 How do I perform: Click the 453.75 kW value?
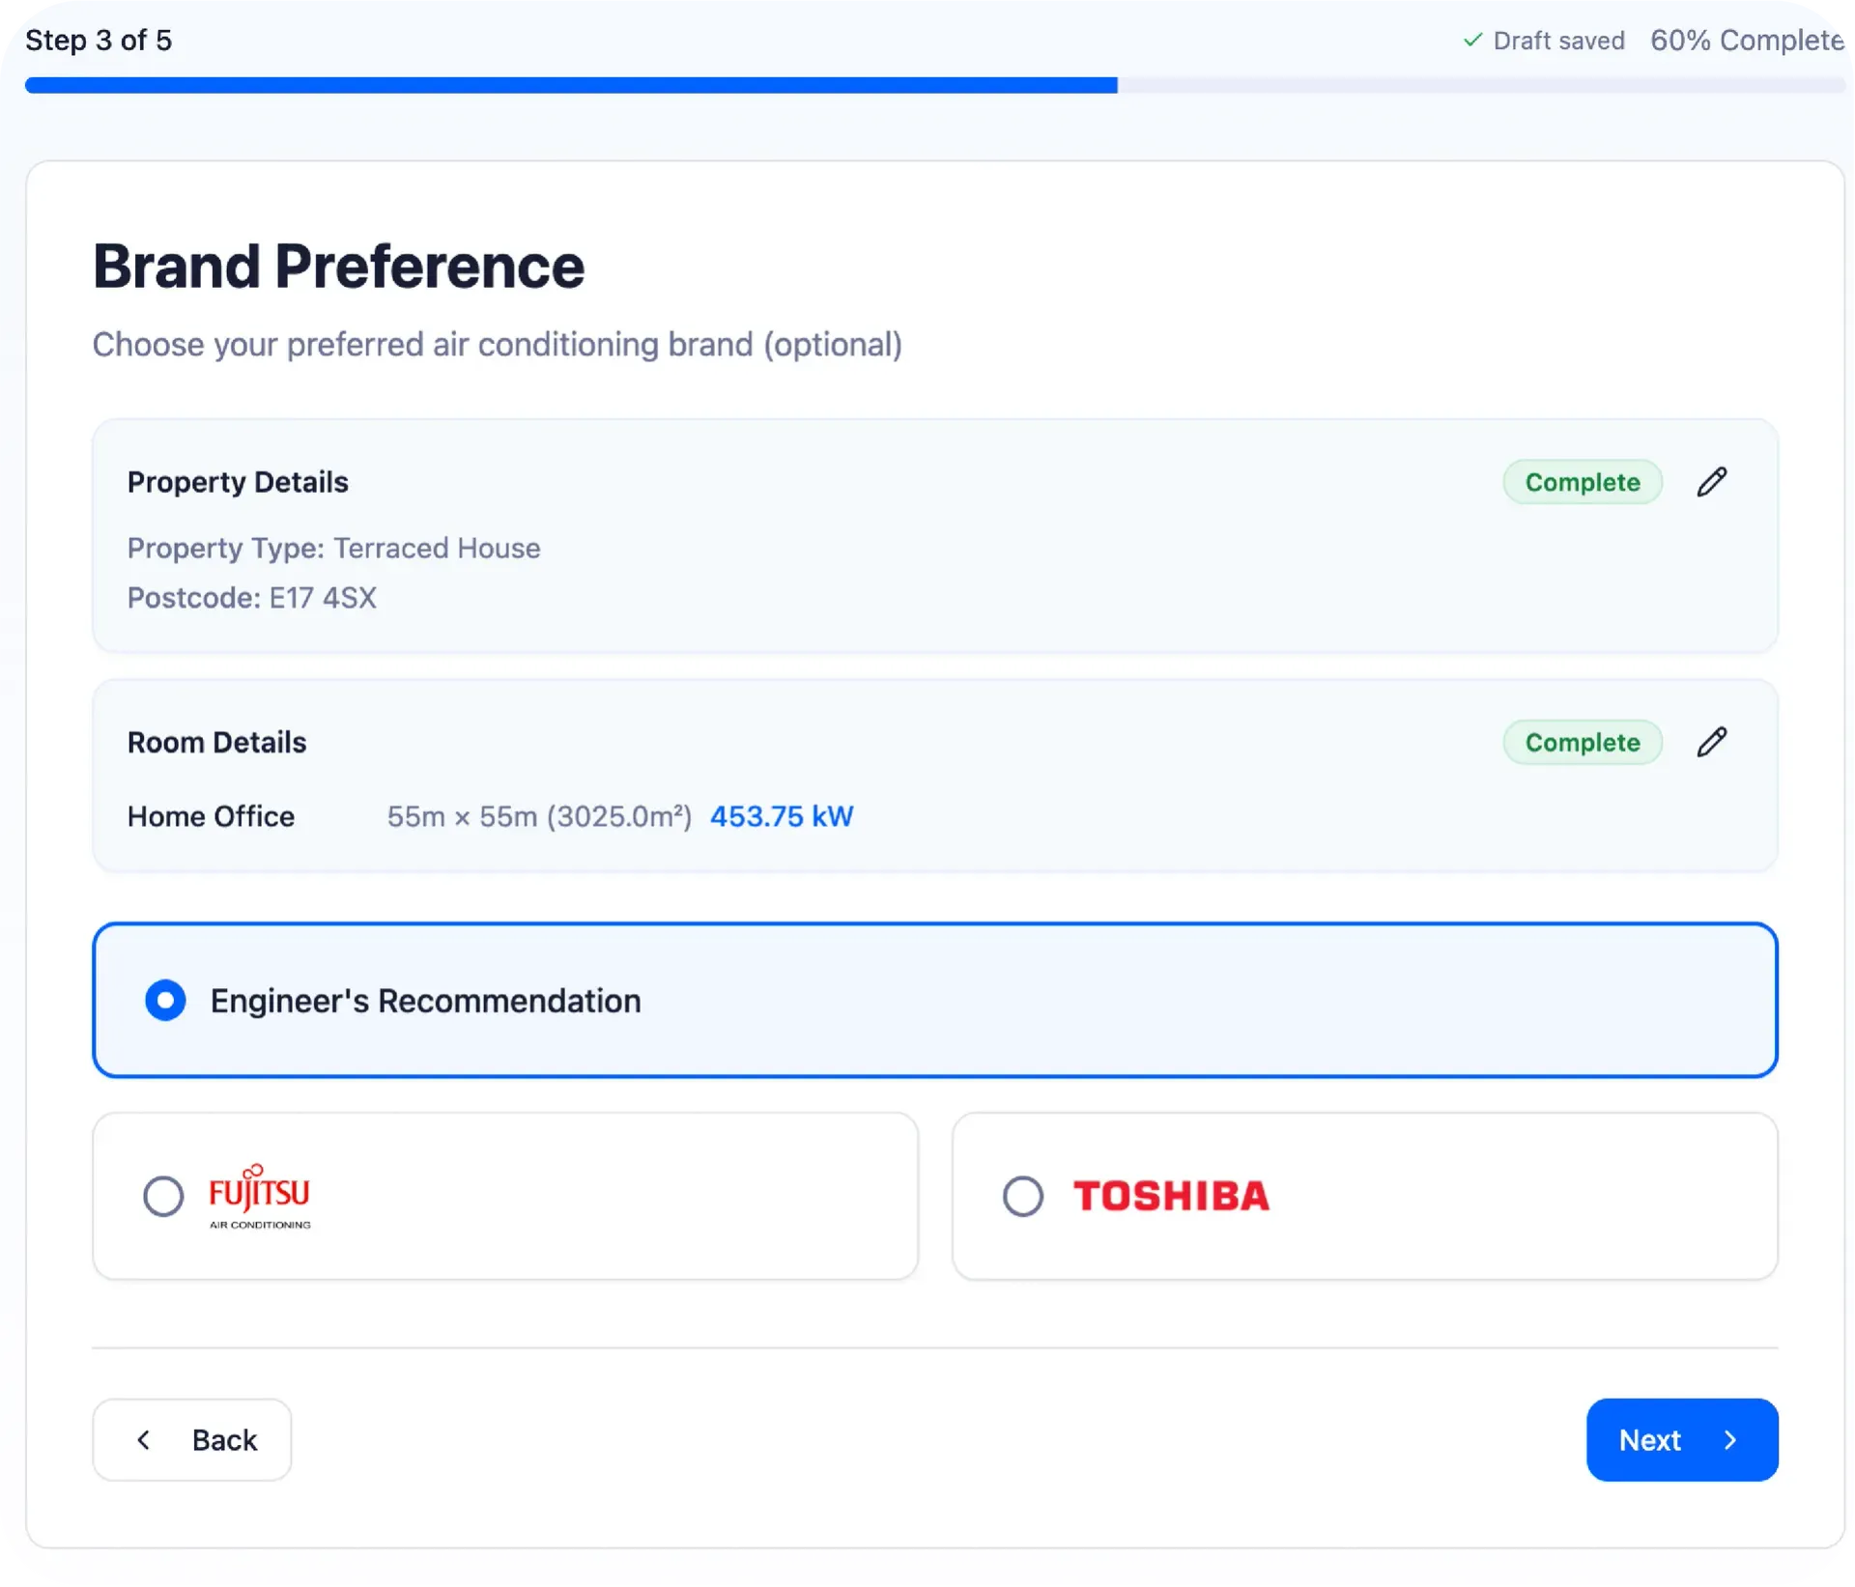click(781, 817)
